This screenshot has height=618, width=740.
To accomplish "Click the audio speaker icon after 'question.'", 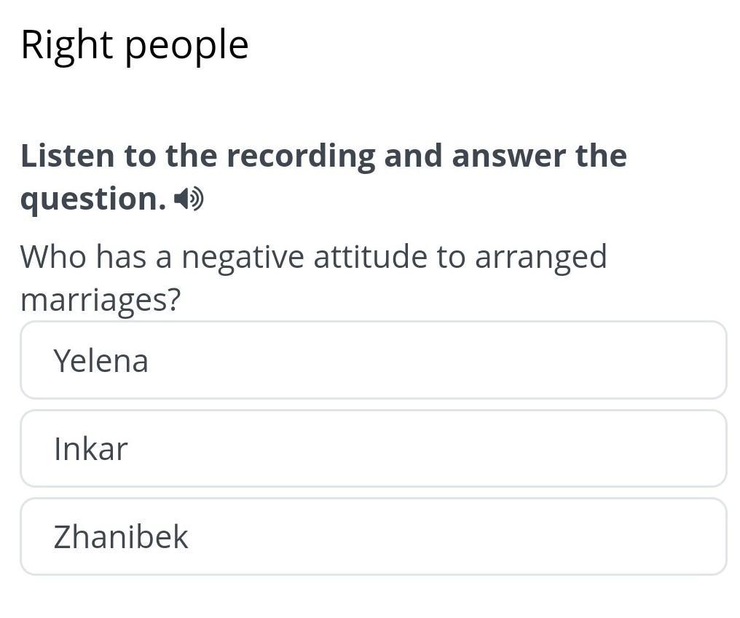I will tap(189, 199).
